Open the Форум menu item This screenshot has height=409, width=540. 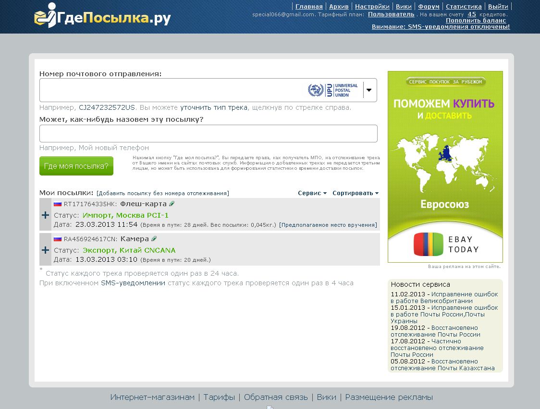pyautogui.click(x=429, y=7)
